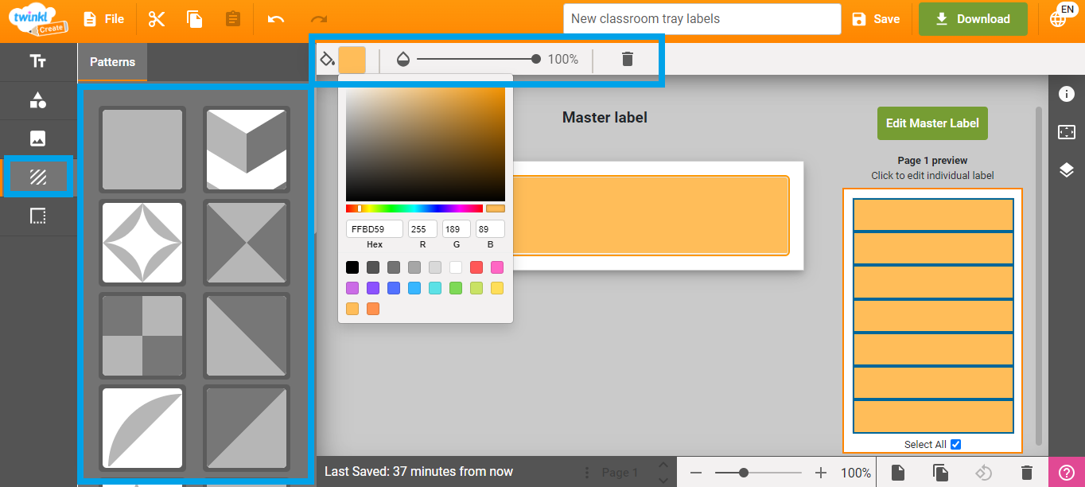Choose the curved leaf pattern
The height and width of the screenshot is (487, 1085).
point(142,429)
